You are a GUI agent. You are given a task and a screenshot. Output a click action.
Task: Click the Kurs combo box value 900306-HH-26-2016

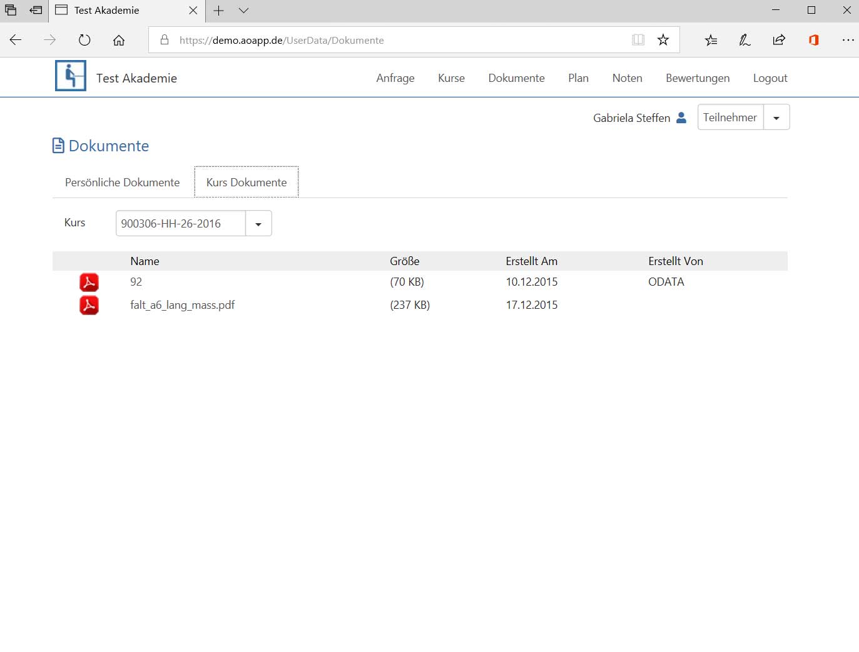point(181,224)
